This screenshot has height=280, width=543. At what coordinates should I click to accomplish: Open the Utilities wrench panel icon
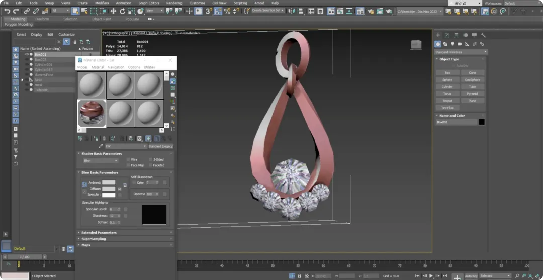pyautogui.click(x=484, y=35)
